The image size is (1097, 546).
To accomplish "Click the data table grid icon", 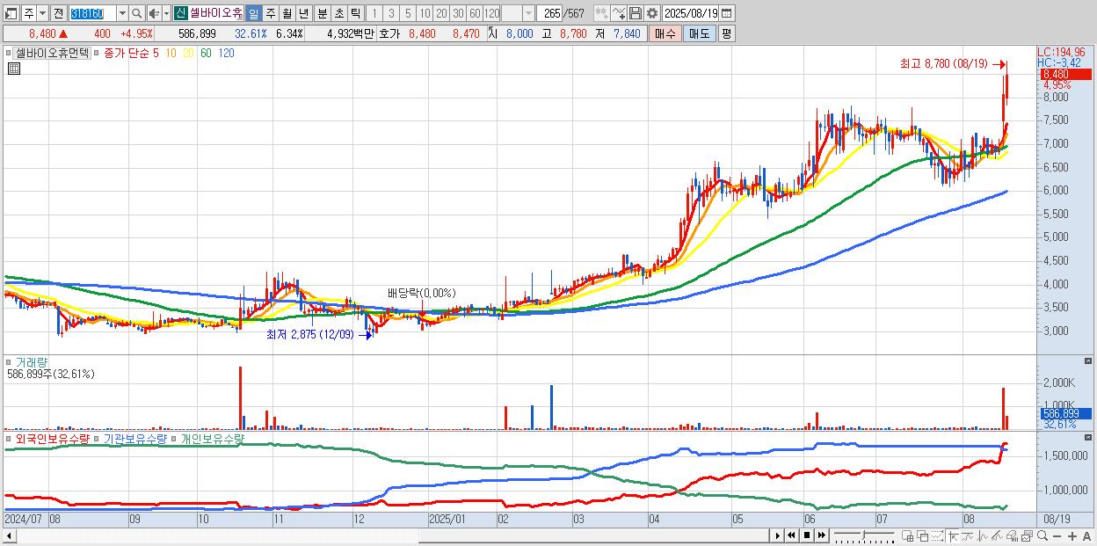I will coord(14,69).
